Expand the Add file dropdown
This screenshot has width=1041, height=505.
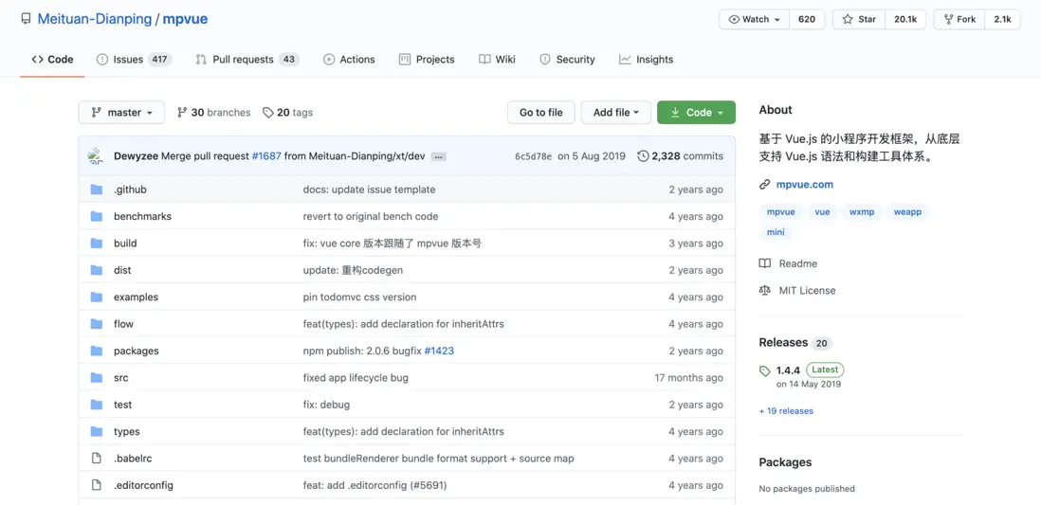(615, 113)
